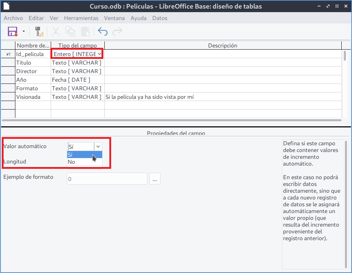Viewport: 352px width, 273px height.
Task: Click the Copy icon in the toolbar
Action: pyautogui.click(x=70, y=31)
